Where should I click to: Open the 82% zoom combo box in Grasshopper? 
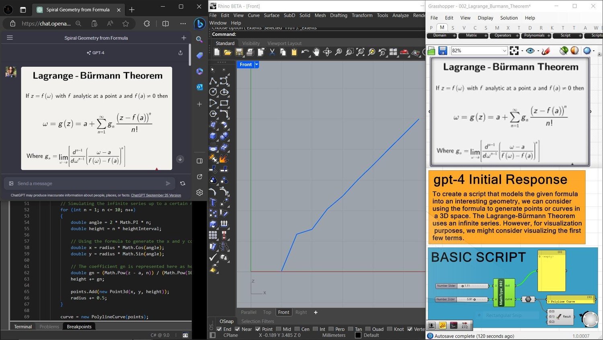click(x=479, y=51)
